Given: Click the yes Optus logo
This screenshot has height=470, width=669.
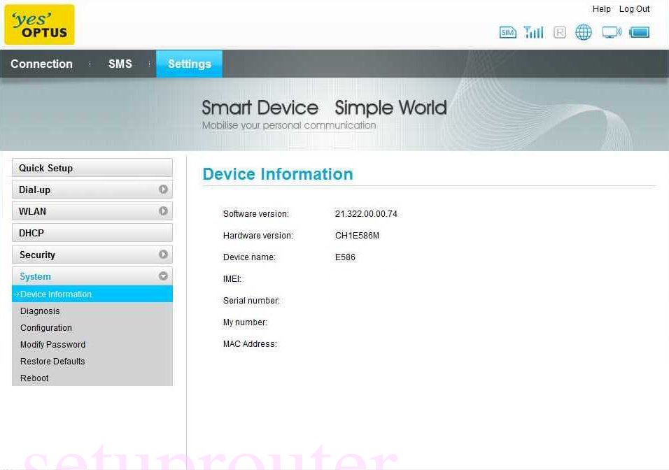Looking at the screenshot, I should tap(39, 24).
